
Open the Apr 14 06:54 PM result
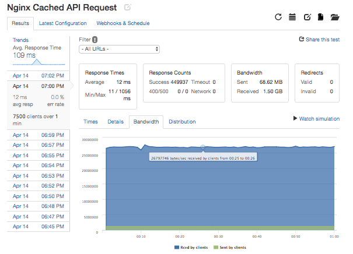pyautogui.click(x=39, y=165)
